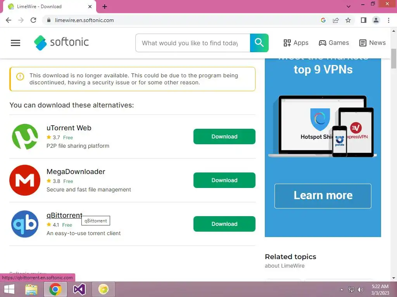This screenshot has height=297, width=397.
Task: Open the tab search dropdown chevron
Action: coord(349,7)
